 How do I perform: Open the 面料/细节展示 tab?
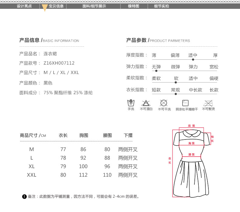coord(94,6)
